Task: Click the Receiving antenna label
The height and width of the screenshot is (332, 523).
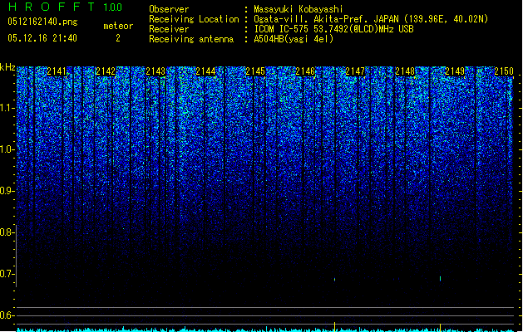Action: tap(191, 39)
